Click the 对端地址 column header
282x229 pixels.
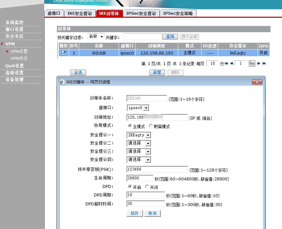click(x=157, y=46)
